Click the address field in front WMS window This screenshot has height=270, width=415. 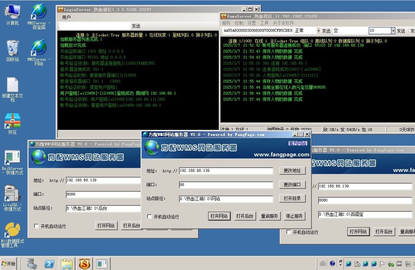coord(226,171)
